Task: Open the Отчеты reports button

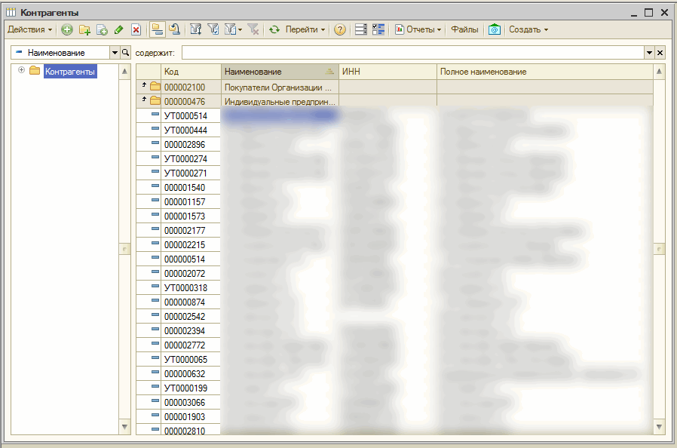Action: [418, 30]
